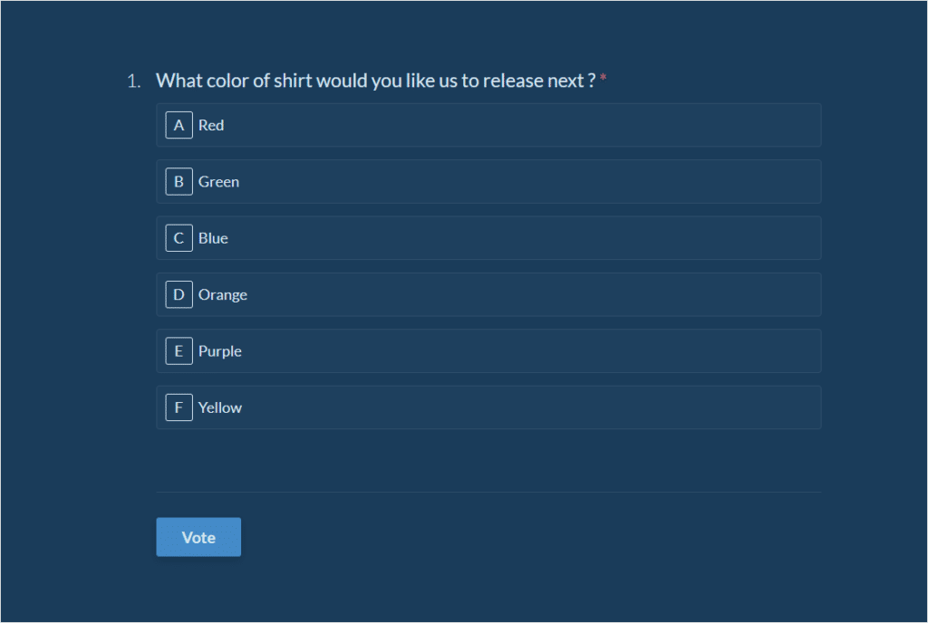Click the C key badge beside Blue
The image size is (928, 623).
click(179, 237)
